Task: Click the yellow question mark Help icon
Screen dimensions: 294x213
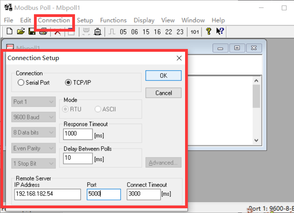Action: (x=208, y=31)
